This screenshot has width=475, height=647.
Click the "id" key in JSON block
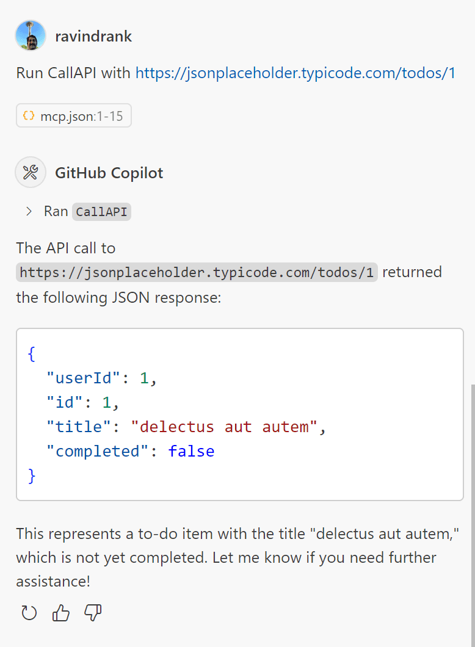point(64,402)
